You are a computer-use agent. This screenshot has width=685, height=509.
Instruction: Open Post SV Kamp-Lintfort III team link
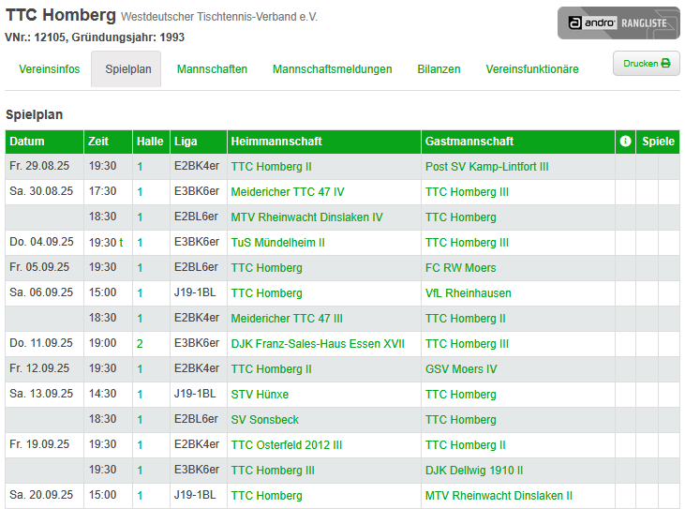coord(486,167)
